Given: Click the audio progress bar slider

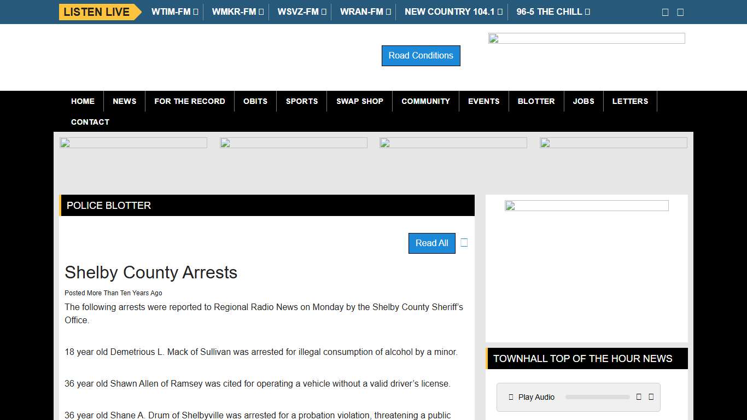Looking at the screenshot, I should tap(597, 397).
